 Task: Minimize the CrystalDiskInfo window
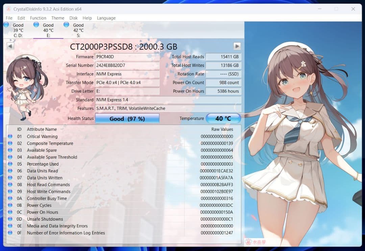[320, 9]
